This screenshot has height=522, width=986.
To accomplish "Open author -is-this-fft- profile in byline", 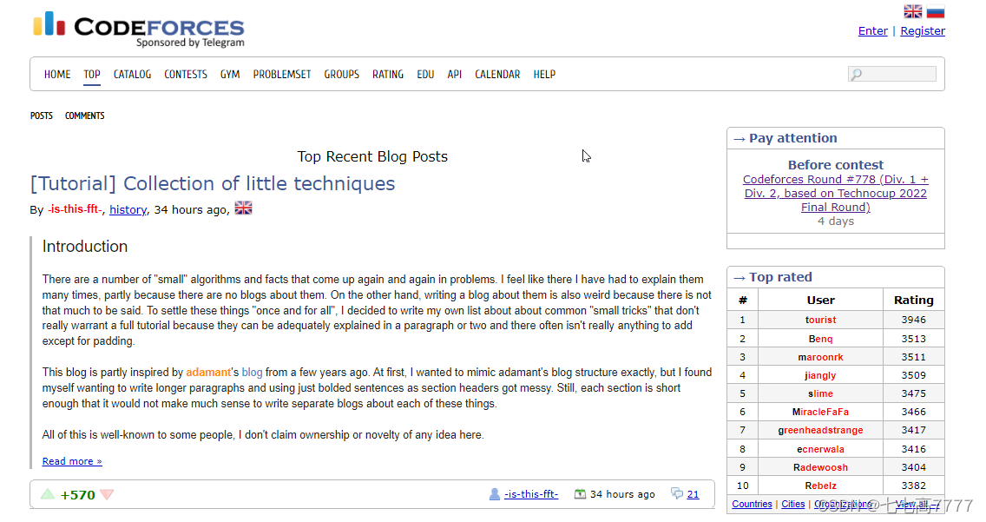I will tap(74, 209).
